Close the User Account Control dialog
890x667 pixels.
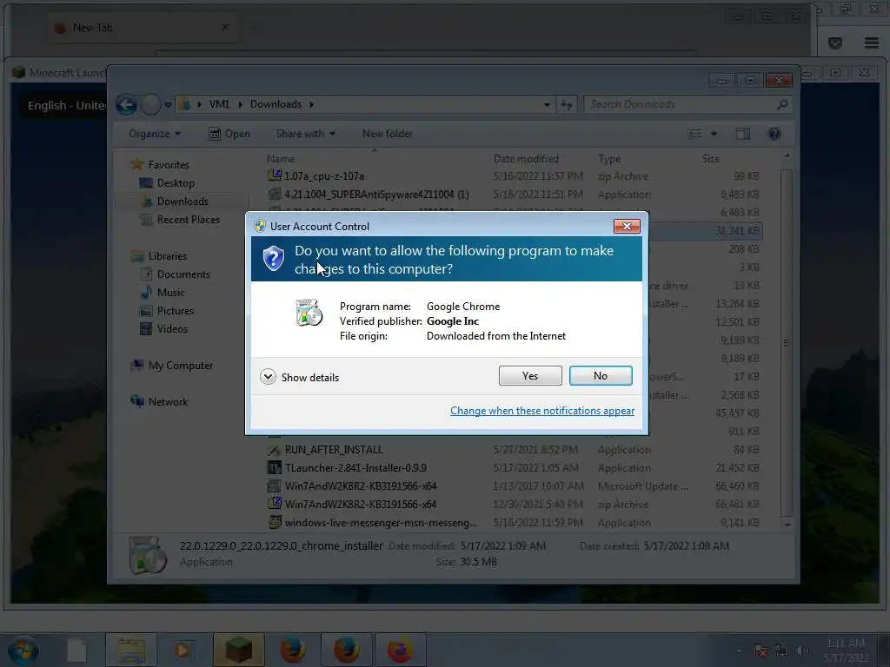[x=627, y=227]
